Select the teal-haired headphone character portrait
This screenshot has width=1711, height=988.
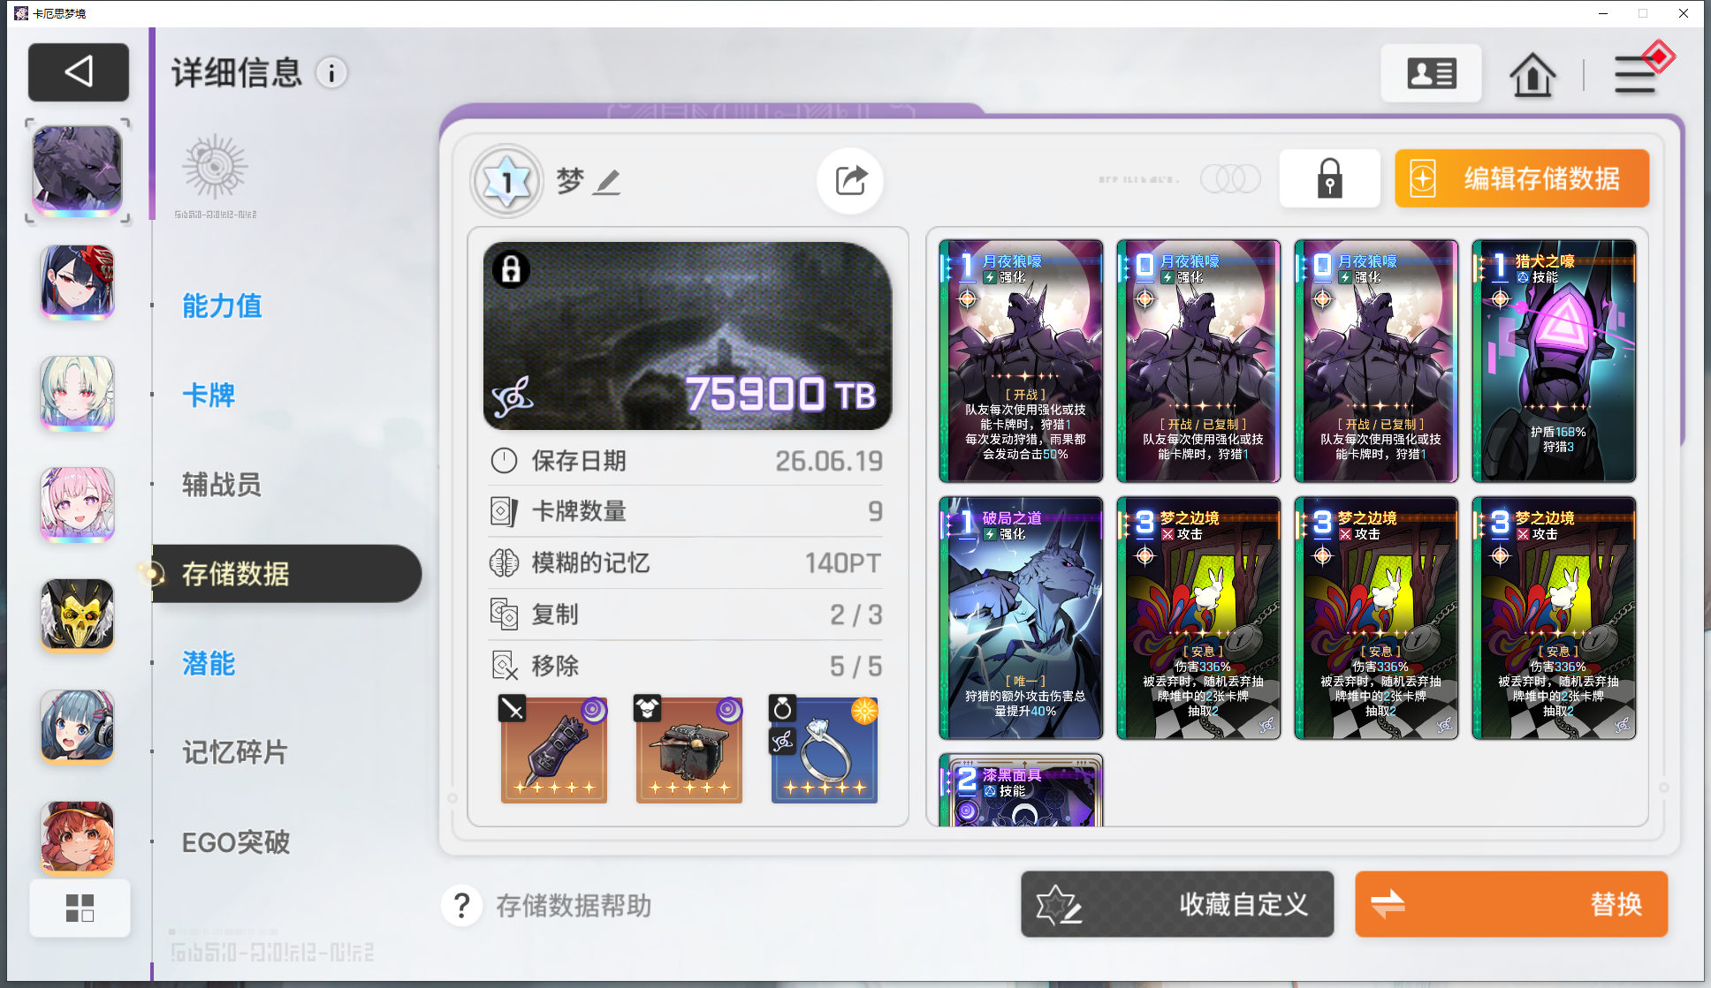tap(78, 728)
